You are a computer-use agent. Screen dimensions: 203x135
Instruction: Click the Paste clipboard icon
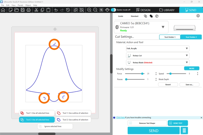click(x=48, y=10)
